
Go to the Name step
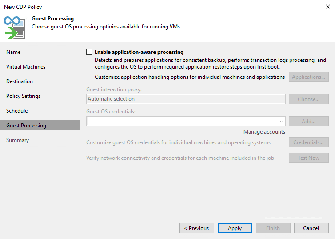(13, 52)
